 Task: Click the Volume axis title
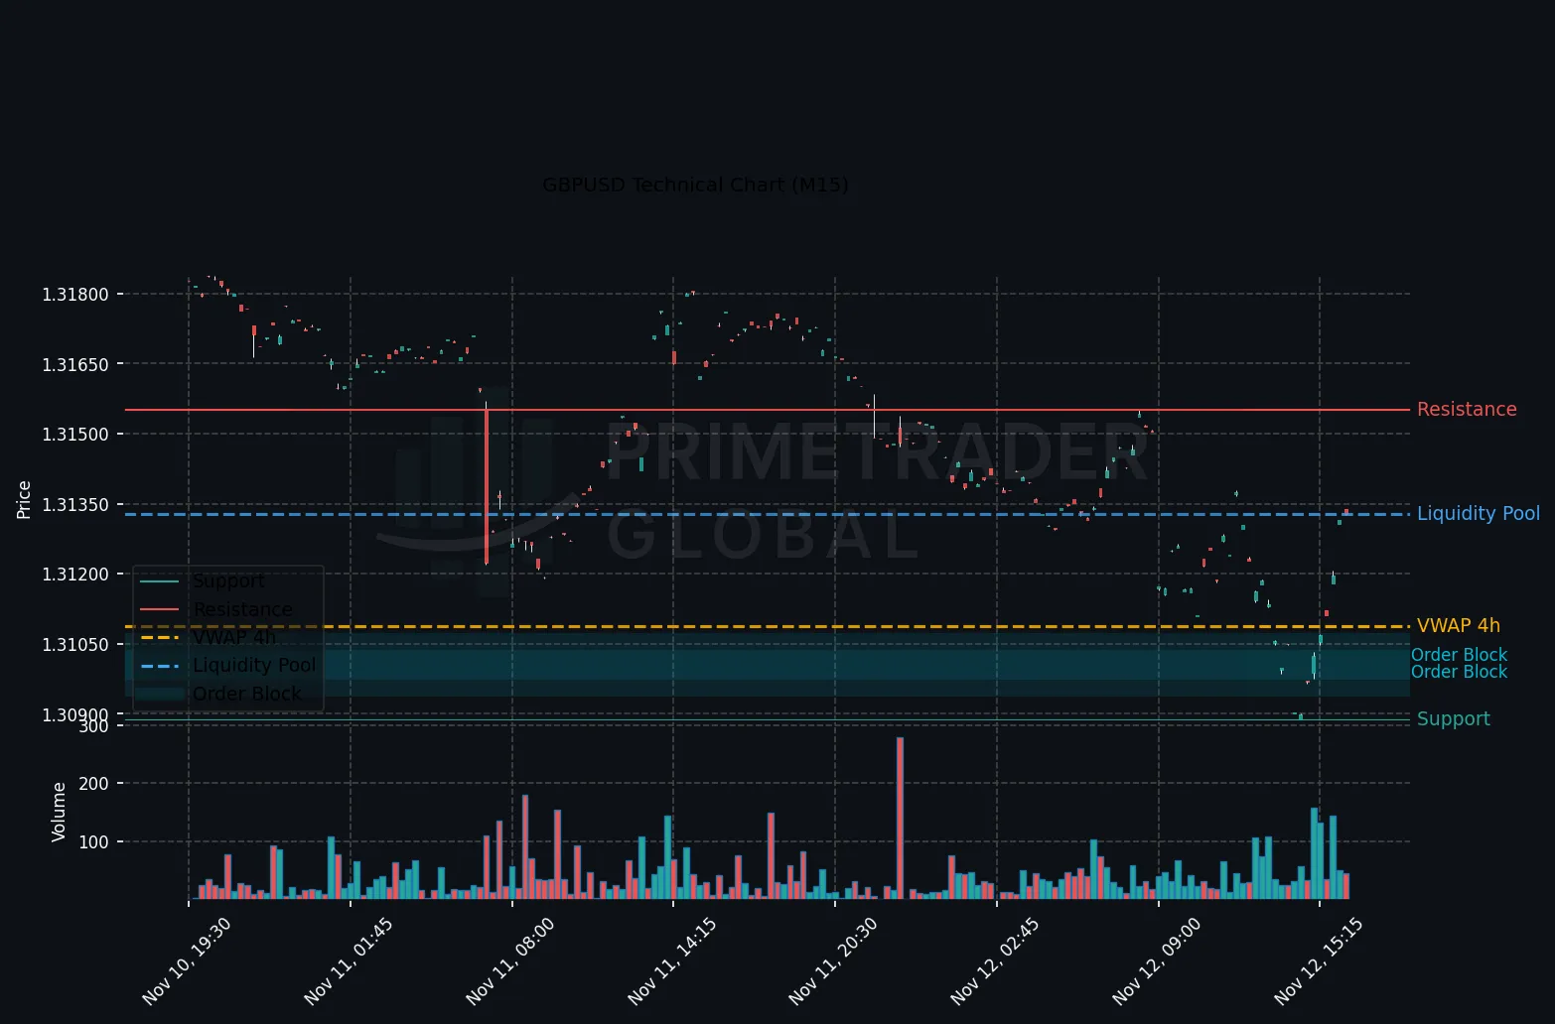pyautogui.click(x=60, y=812)
